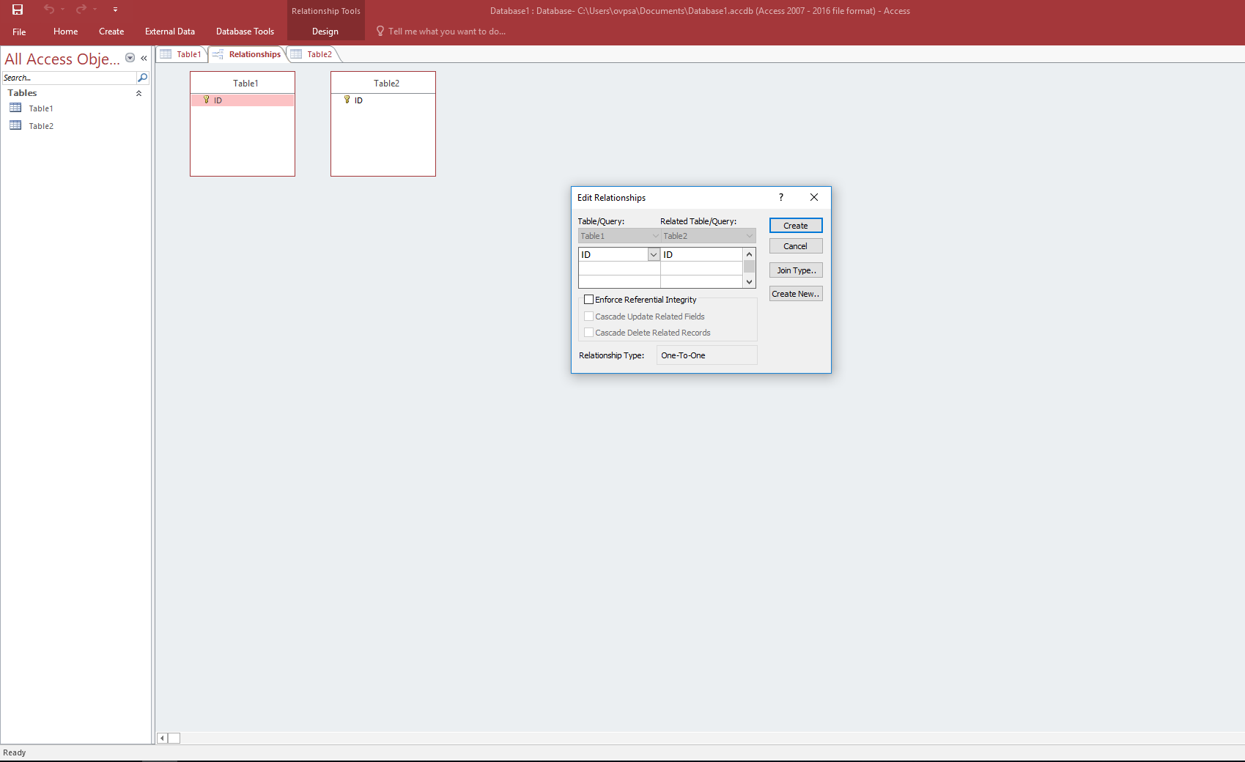Click the Table2 icon in navigation pane
Viewport: 1245px width, 762px height.
[x=15, y=125]
